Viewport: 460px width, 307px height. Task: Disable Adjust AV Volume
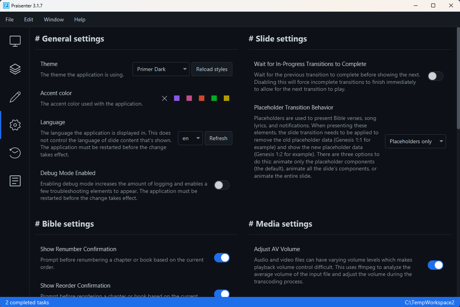click(436, 265)
